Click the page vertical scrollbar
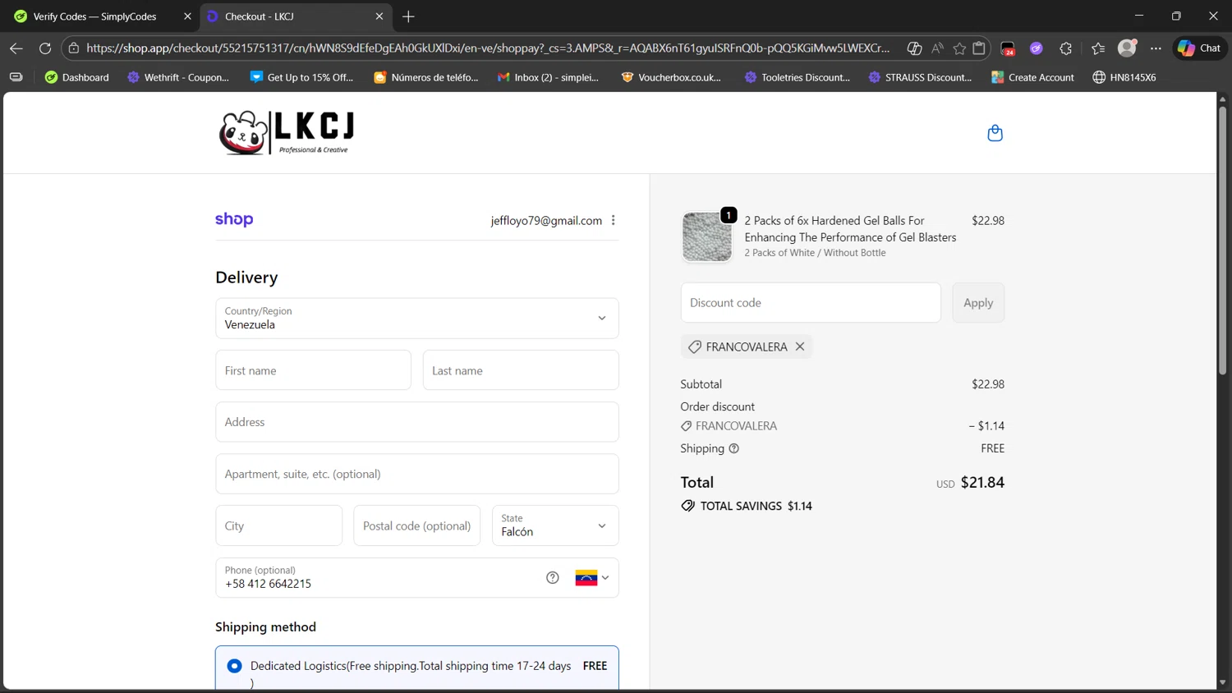The width and height of the screenshot is (1232, 693). 1222,240
